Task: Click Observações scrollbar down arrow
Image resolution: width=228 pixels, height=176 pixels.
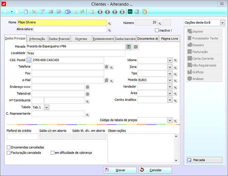Action: click(176, 160)
